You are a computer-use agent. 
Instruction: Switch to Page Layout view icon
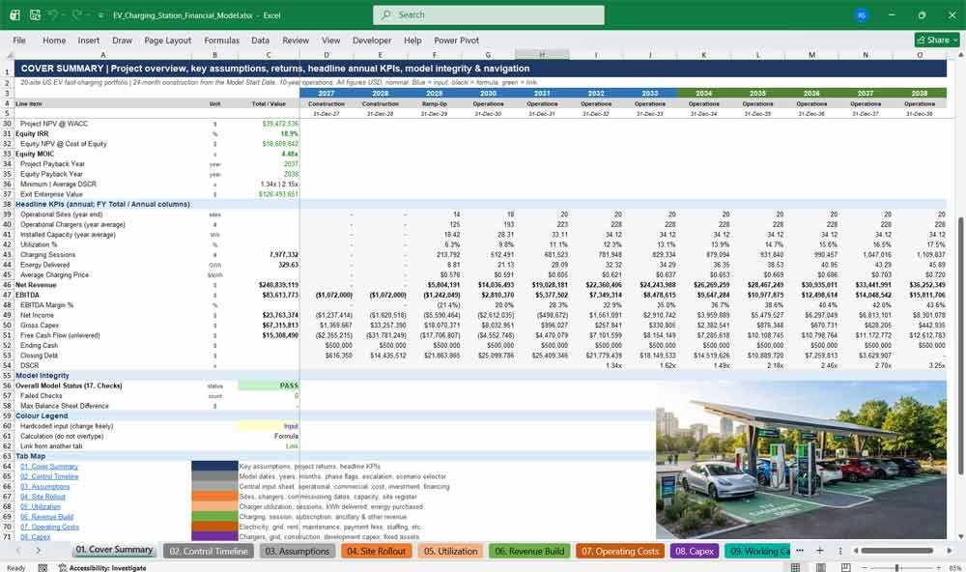pyautogui.click(x=820, y=567)
